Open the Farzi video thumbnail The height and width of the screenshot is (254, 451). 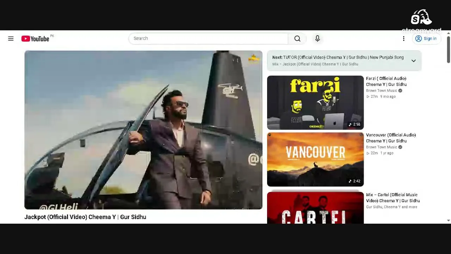coord(315,103)
